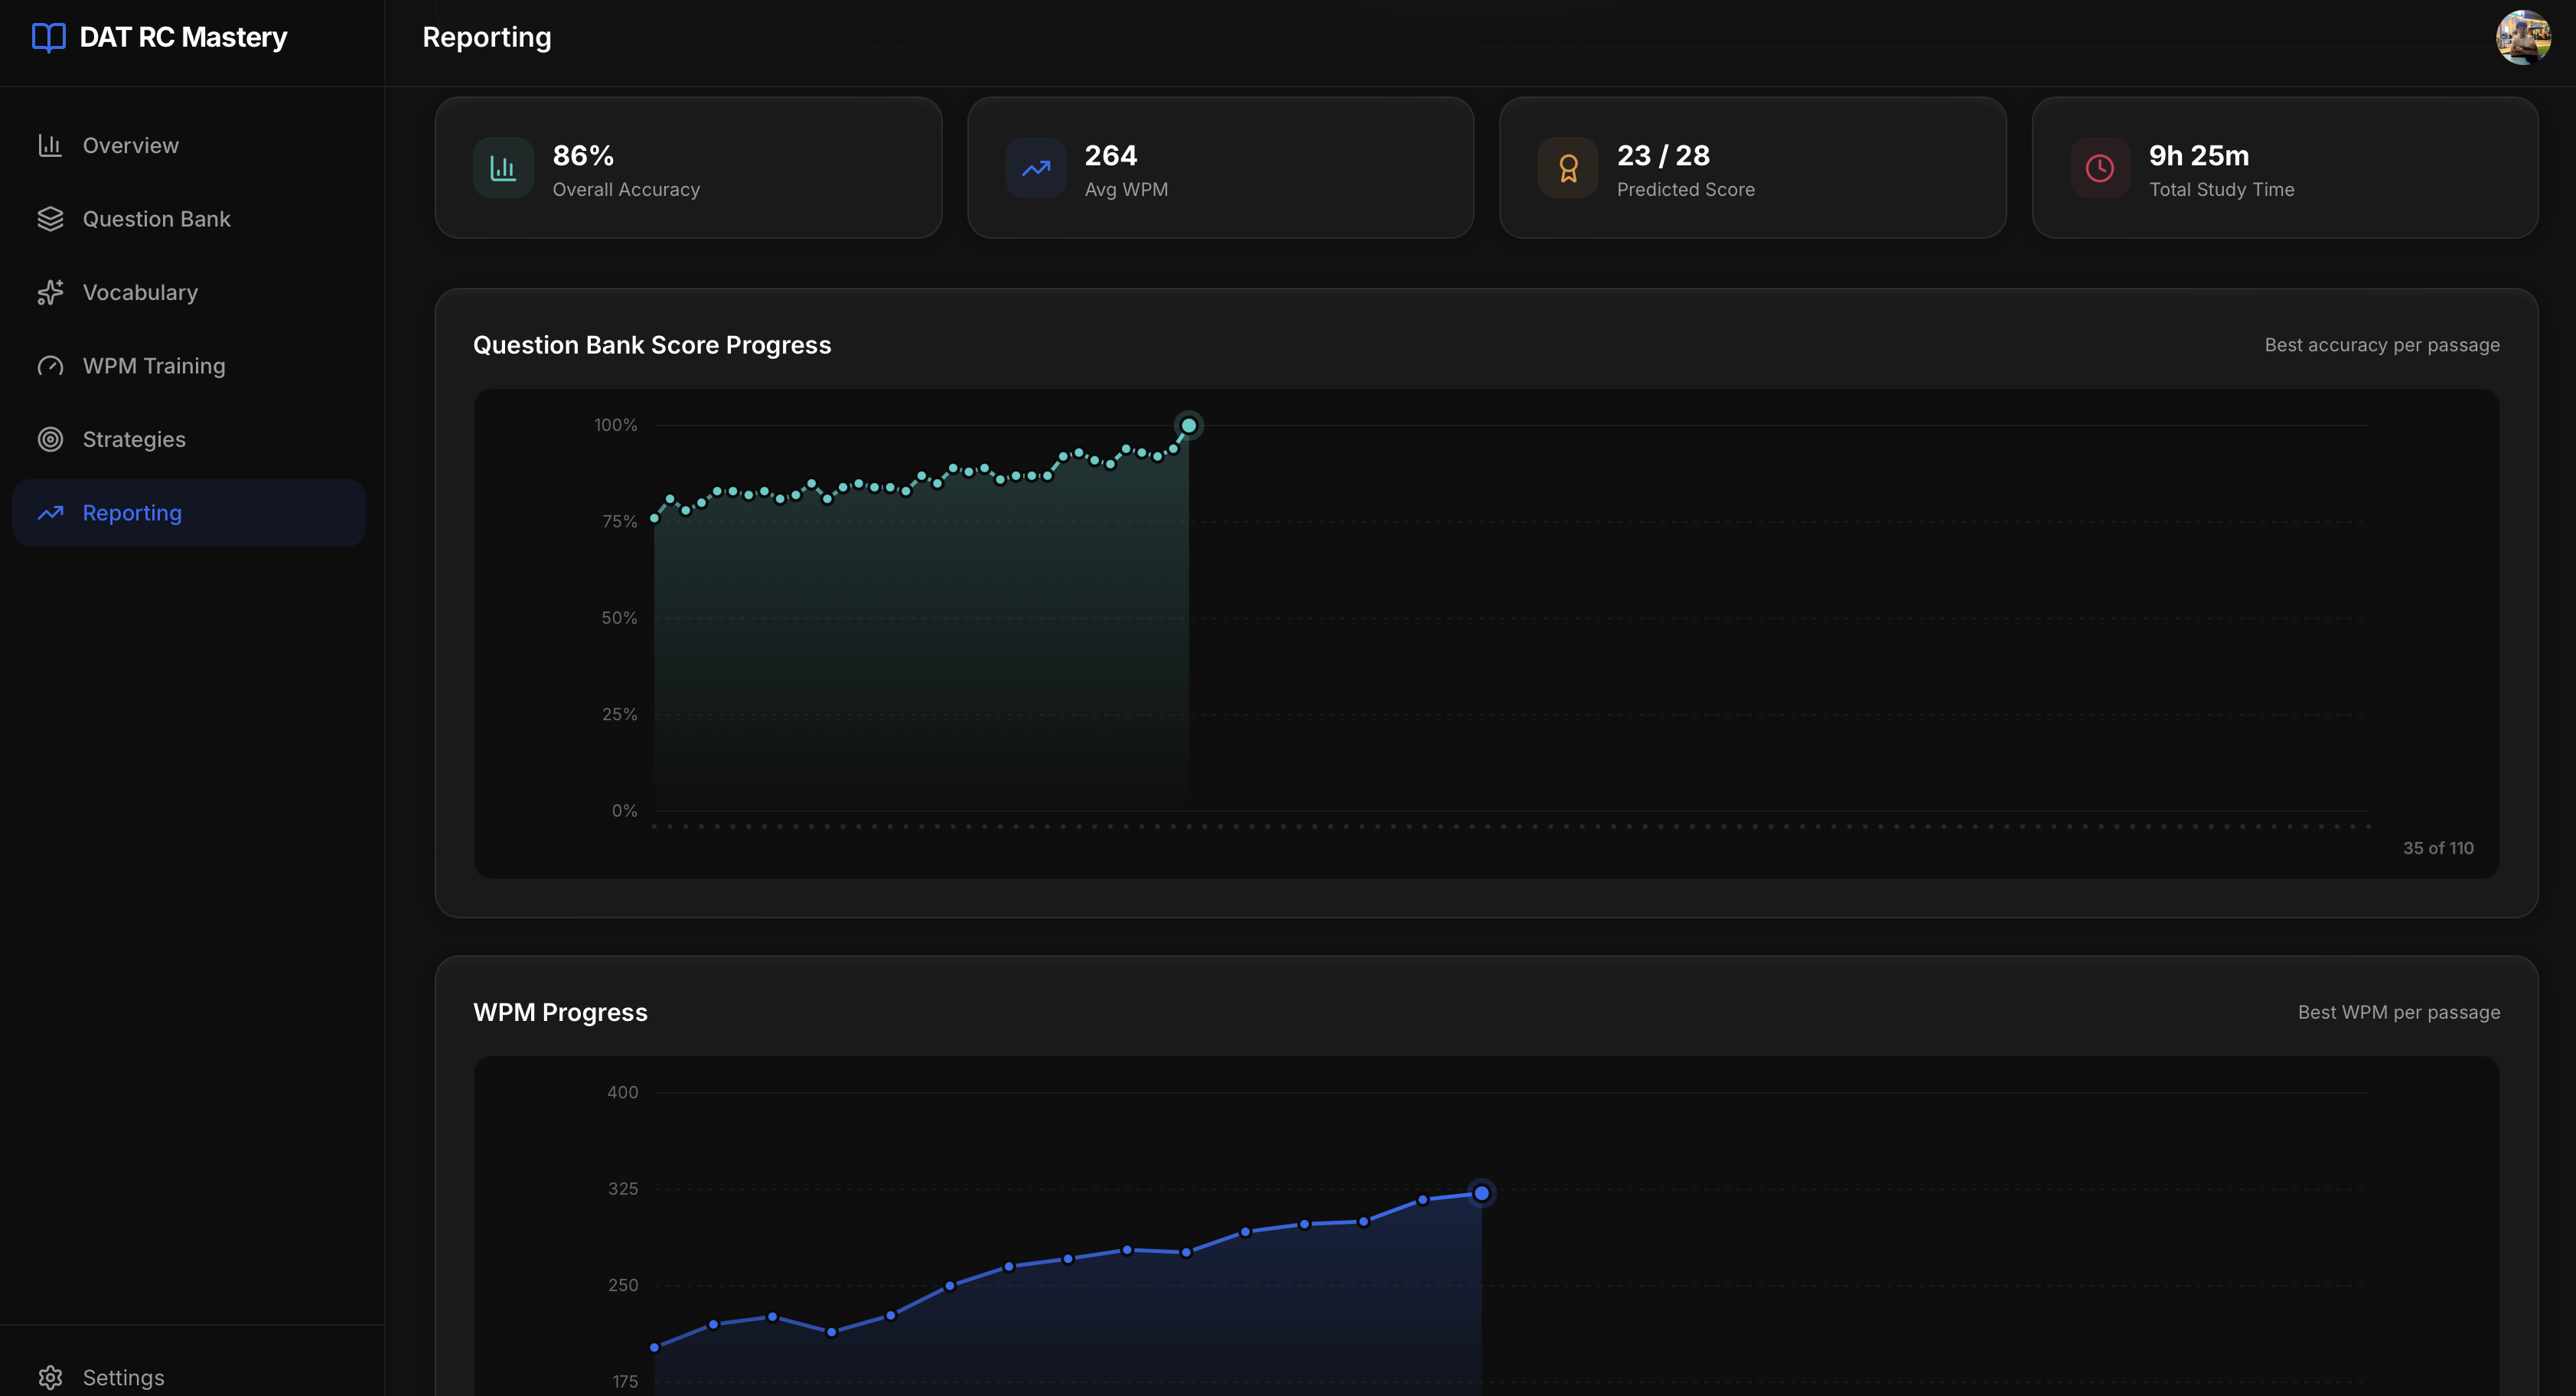The width and height of the screenshot is (2576, 1396).
Task: Click the Strategies target icon
Action: coord(50,439)
